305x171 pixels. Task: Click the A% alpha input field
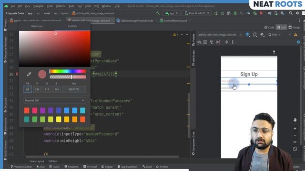[28, 89]
